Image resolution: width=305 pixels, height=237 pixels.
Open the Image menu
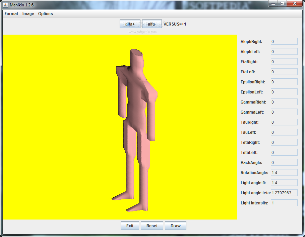[x=28, y=14]
